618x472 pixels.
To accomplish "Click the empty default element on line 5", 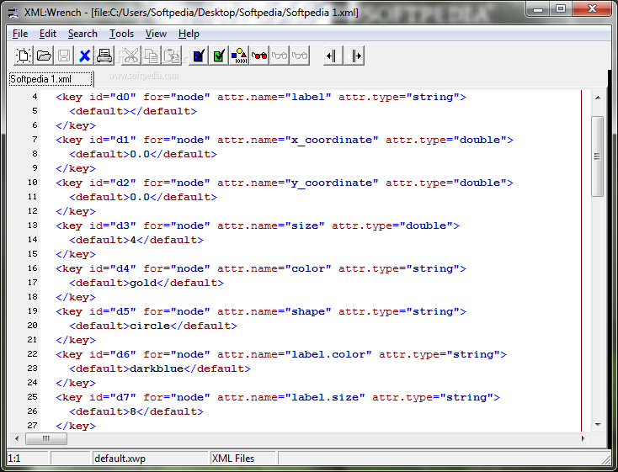I will point(133,112).
